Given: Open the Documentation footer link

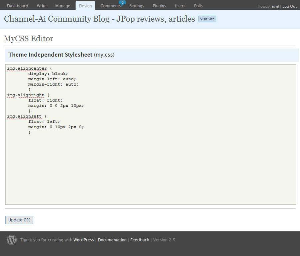Looking at the screenshot, I should [x=112, y=240].
